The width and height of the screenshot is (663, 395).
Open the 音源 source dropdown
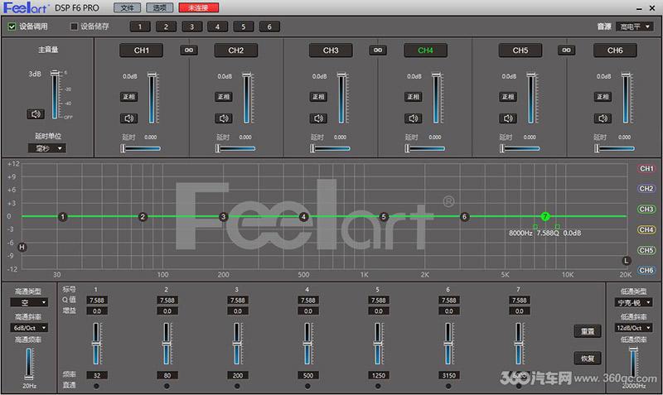[x=635, y=26]
